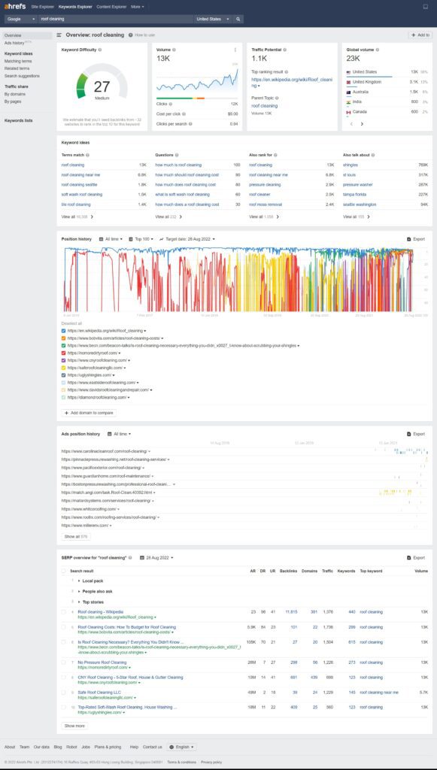Image resolution: width=437 pixels, height=770 pixels.
Task: Click the window icon in top-right header
Action: [426, 7]
